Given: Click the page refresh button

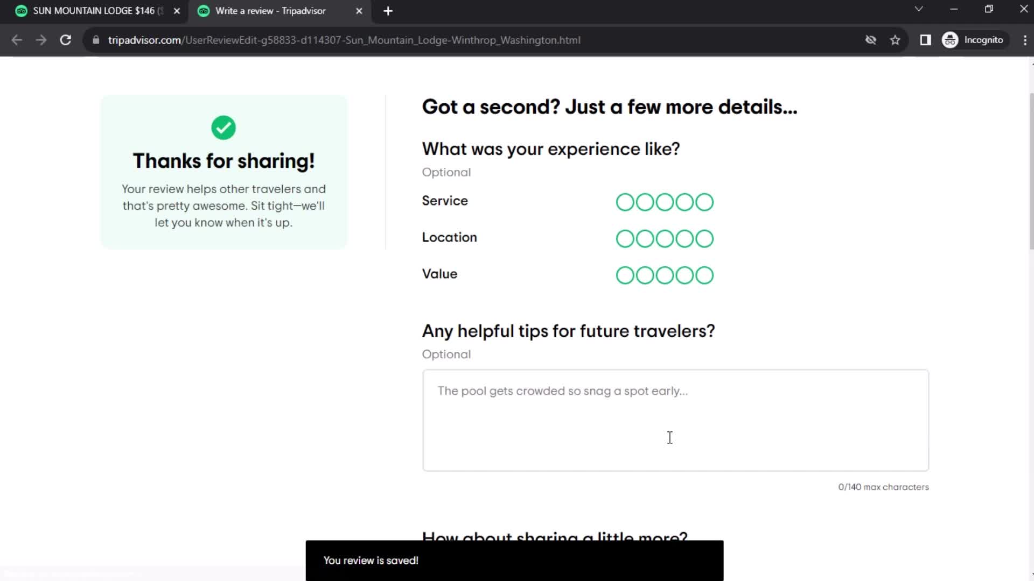Looking at the screenshot, I should click(65, 40).
